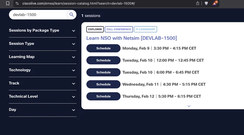
Task: Click 'Wednesday, Feb 11' date text
Action: (141, 84)
